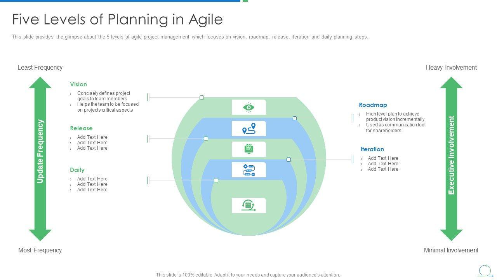Click the slide title Five Levels of Planning
The width and height of the screenshot is (497, 280).
[x=117, y=19]
